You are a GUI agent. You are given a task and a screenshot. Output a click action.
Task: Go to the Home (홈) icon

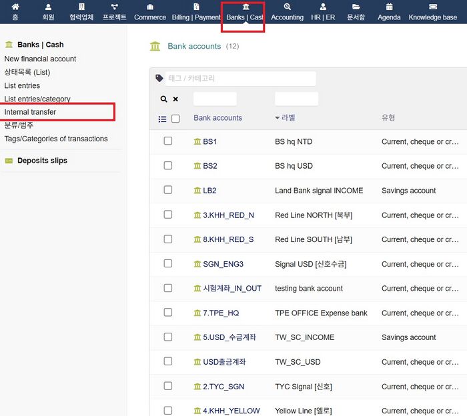(x=15, y=12)
